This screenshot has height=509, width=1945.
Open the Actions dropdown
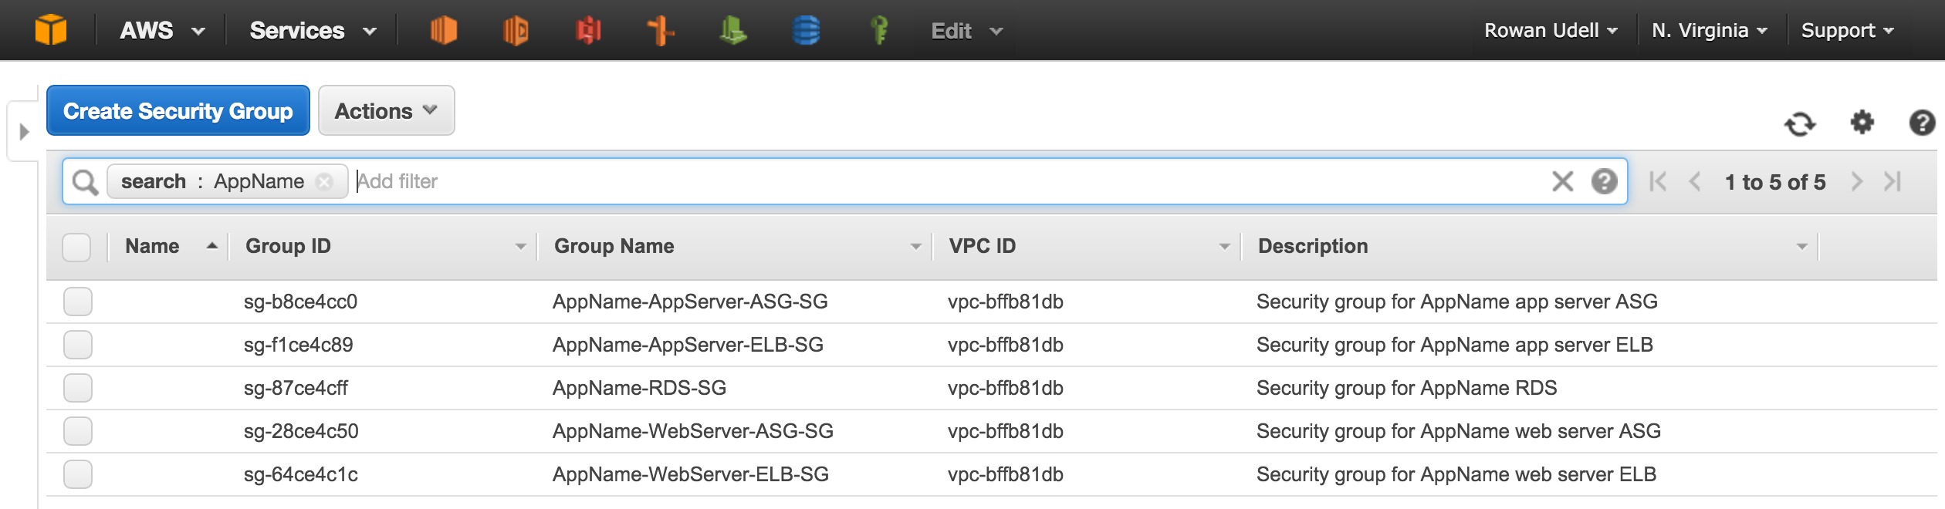pyautogui.click(x=386, y=110)
